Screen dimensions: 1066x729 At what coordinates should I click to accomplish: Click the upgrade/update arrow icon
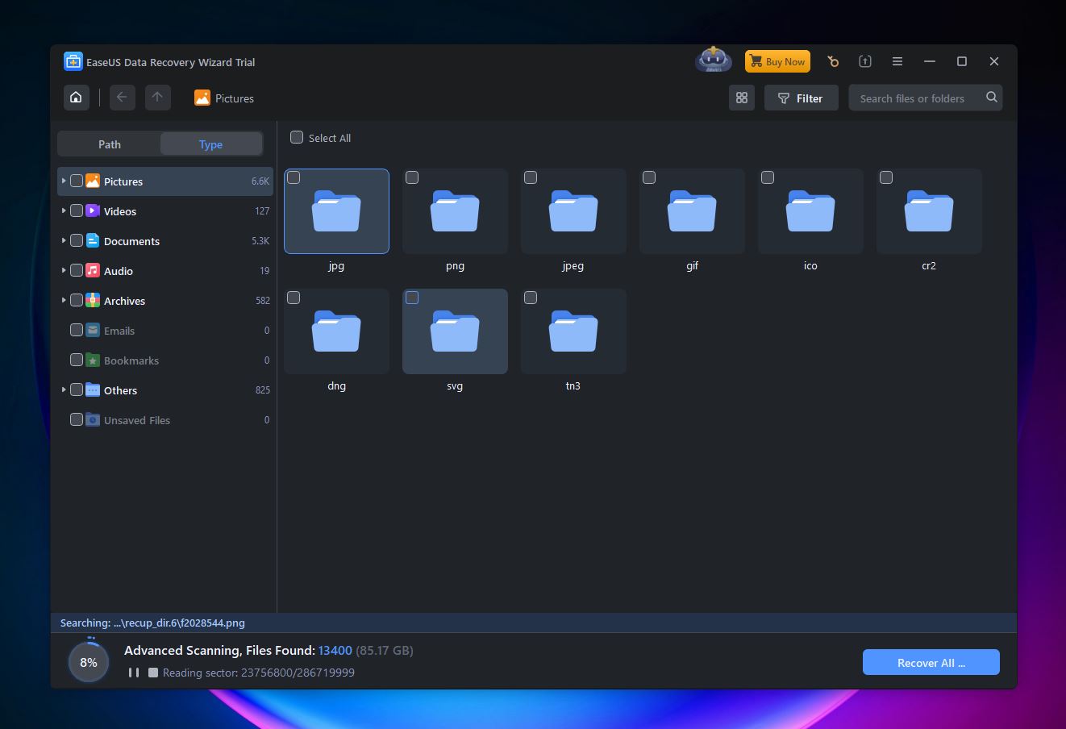pyautogui.click(x=865, y=61)
